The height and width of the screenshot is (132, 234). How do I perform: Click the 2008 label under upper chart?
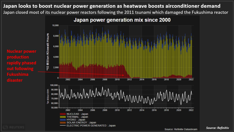point(105,80)
